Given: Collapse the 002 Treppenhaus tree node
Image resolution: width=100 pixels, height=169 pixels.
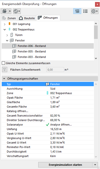Looking at the screenshot, I should [x=4, y=29].
